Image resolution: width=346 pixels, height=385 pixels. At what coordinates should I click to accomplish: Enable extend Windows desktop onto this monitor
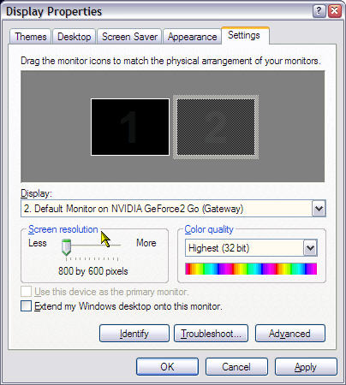(26, 306)
